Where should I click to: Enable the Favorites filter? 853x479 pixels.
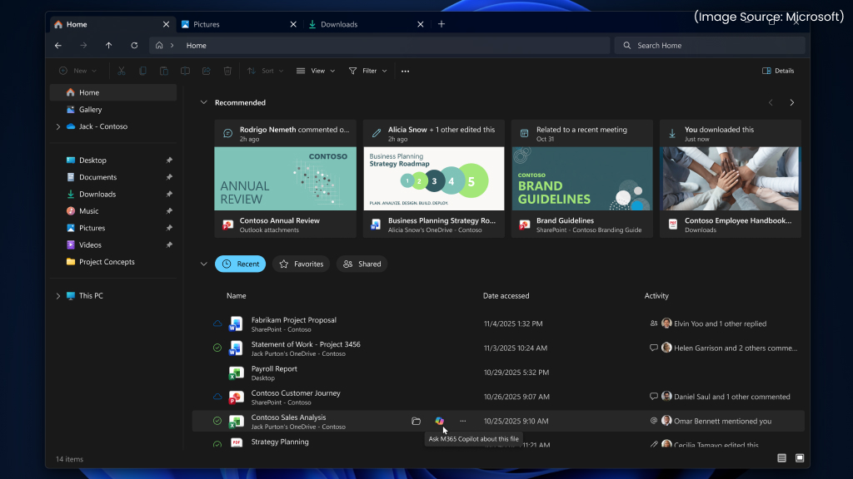click(x=301, y=264)
